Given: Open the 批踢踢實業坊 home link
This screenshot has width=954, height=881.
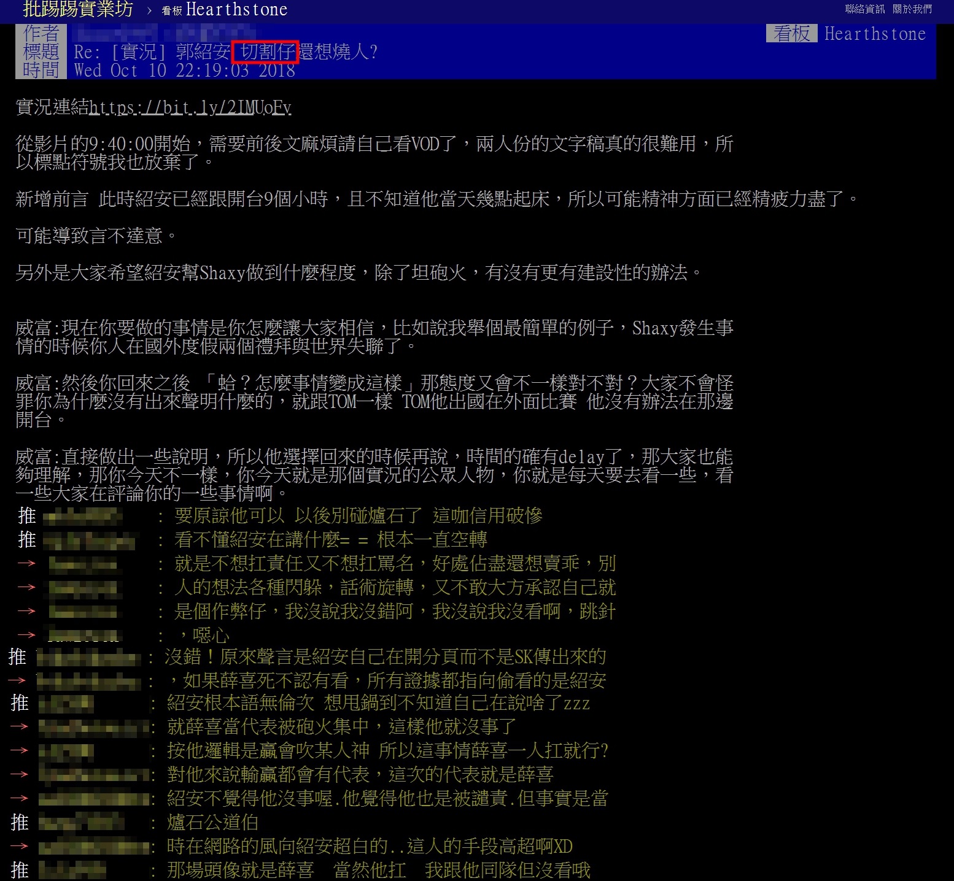Looking at the screenshot, I should [77, 9].
